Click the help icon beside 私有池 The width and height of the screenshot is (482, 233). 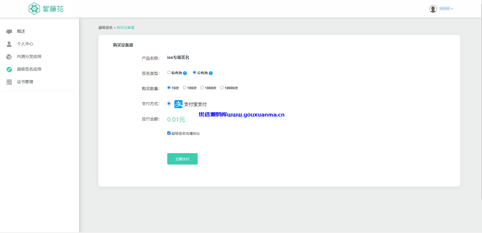(185, 73)
